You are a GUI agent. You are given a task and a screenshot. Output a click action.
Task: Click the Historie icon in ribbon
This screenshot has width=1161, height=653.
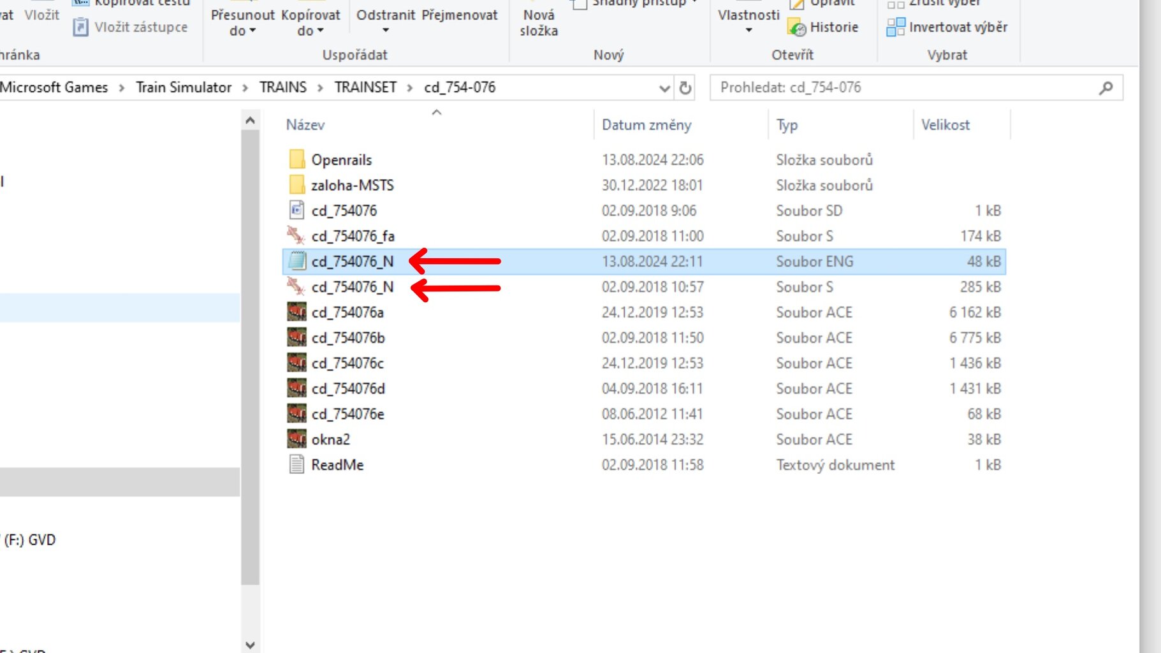797,27
